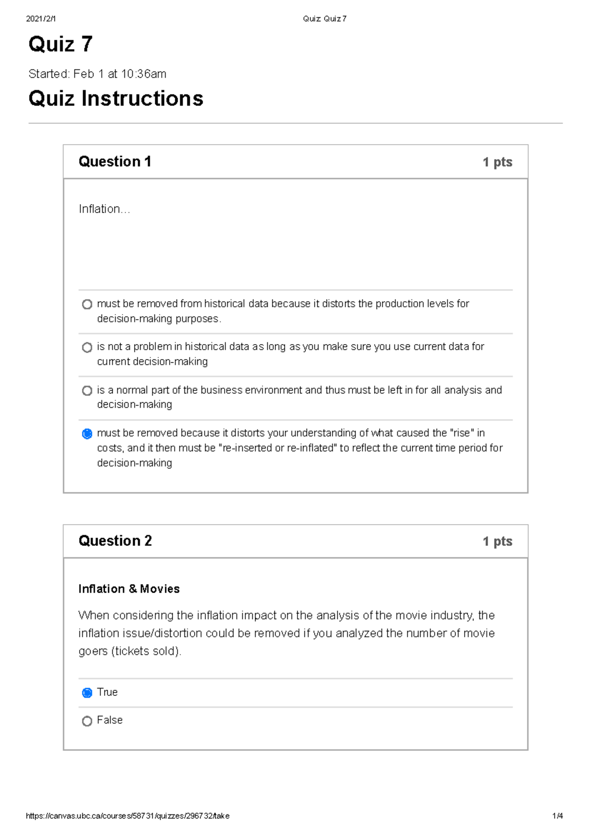Select the first Inflation answer about historical data

tap(88, 304)
